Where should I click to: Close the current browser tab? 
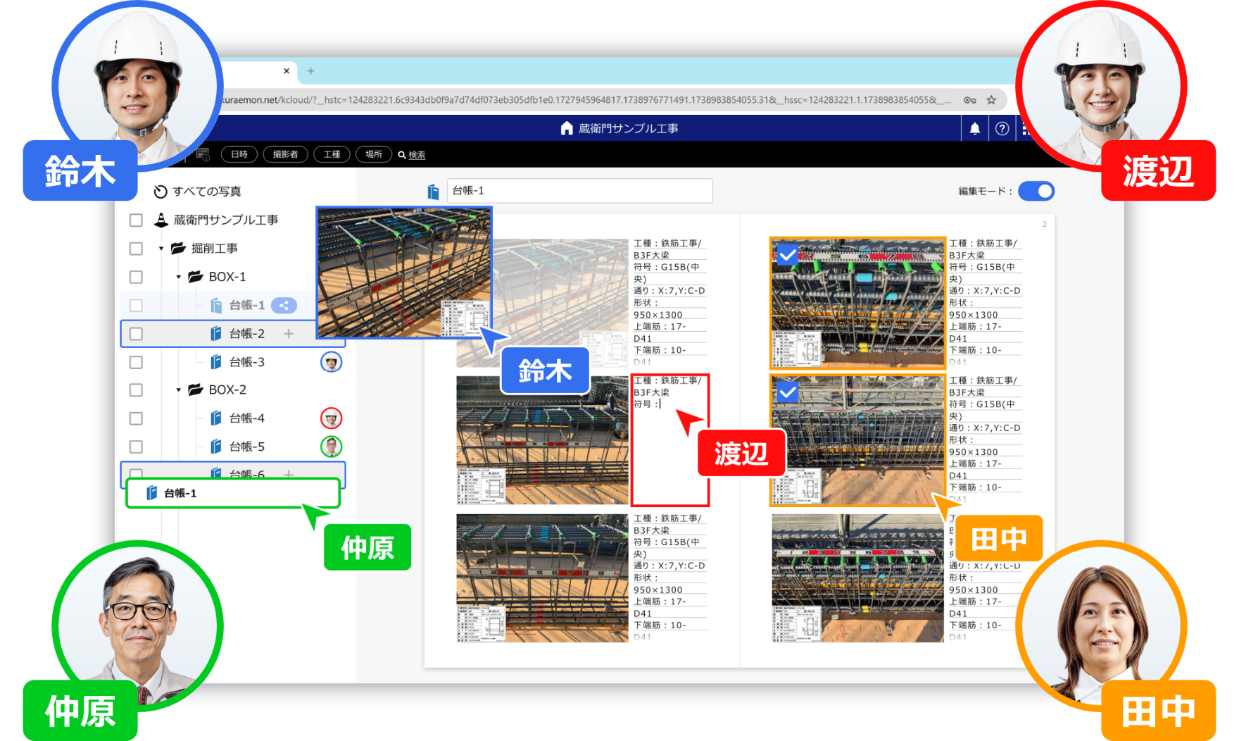(x=287, y=70)
